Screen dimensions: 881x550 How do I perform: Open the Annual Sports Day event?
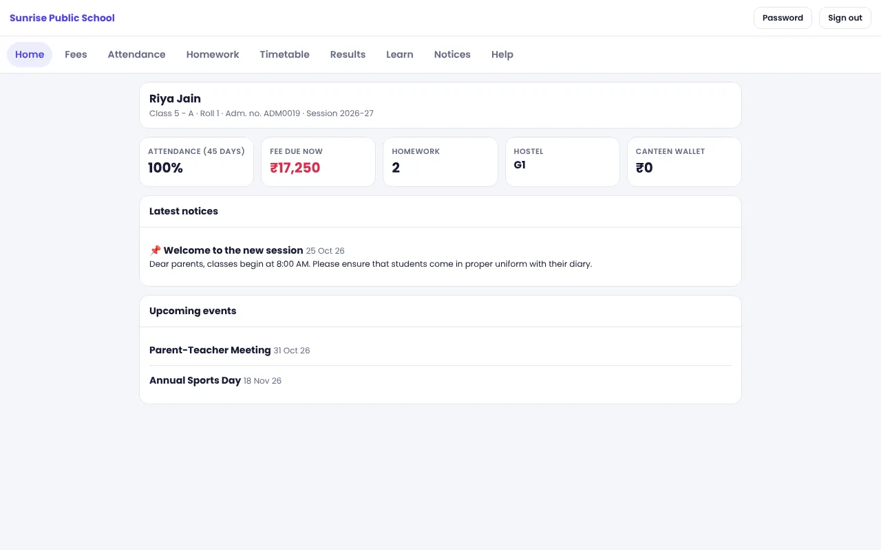195,380
